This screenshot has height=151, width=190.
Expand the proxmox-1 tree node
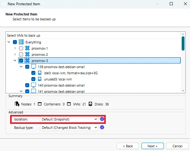click(x=15, y=48)
